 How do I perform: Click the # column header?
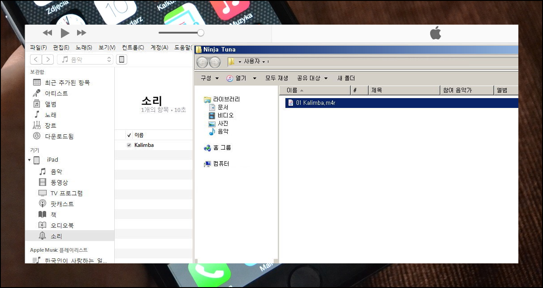click(360, 90)
